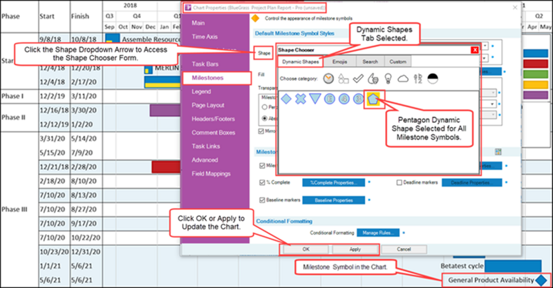
Task: Switch to the Emojis tab
Action: 339,61
